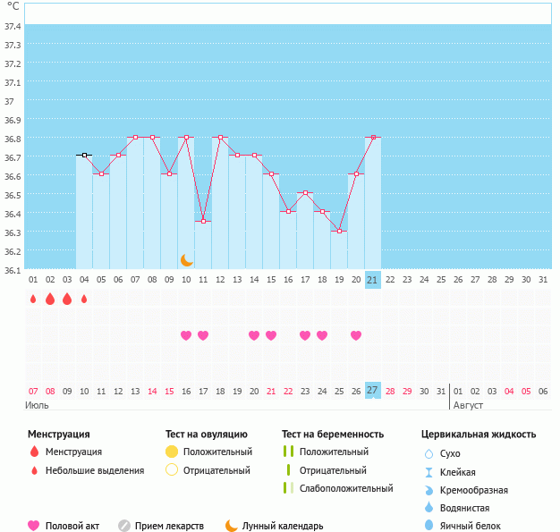The width and height of the screenshot is (560, 532).
Task: Click the menstruation drop under cycle day 01
Action: click(x=33, y=299)
